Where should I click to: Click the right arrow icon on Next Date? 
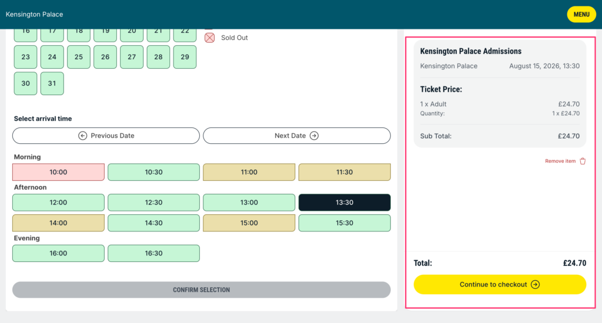click(314, 136)
